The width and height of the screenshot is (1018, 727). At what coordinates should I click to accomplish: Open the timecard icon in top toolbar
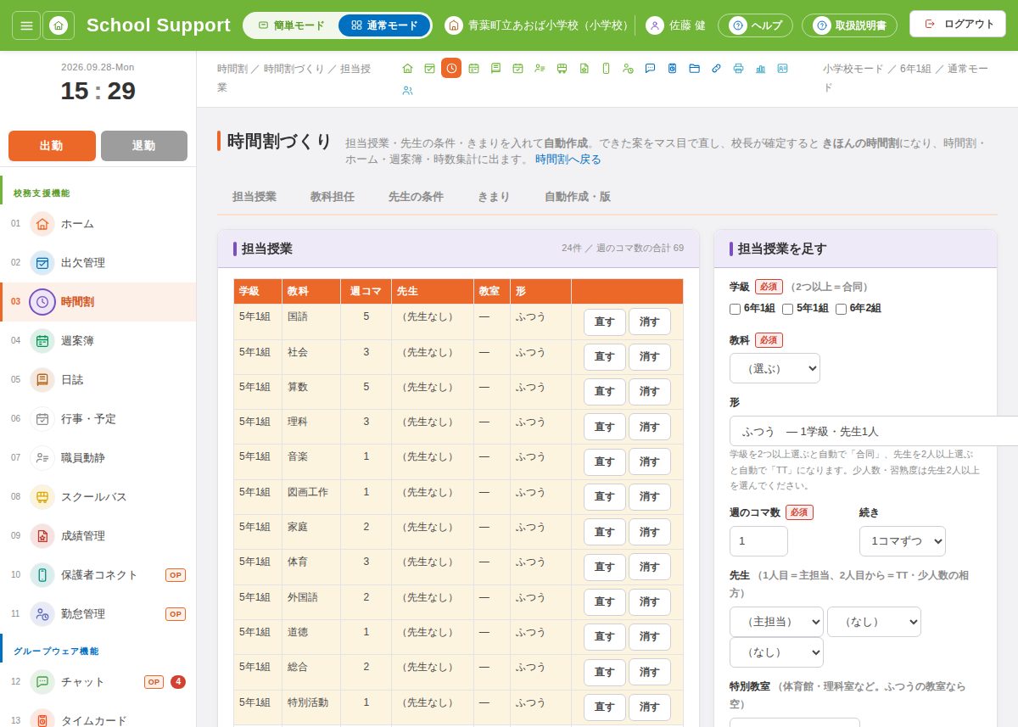coord(672,68)
